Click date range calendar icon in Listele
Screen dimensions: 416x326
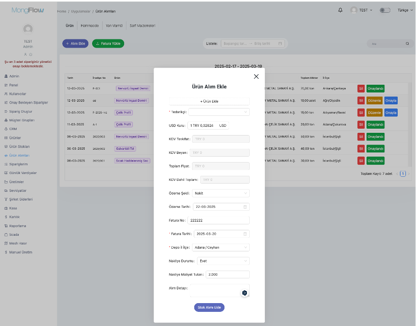280,43
